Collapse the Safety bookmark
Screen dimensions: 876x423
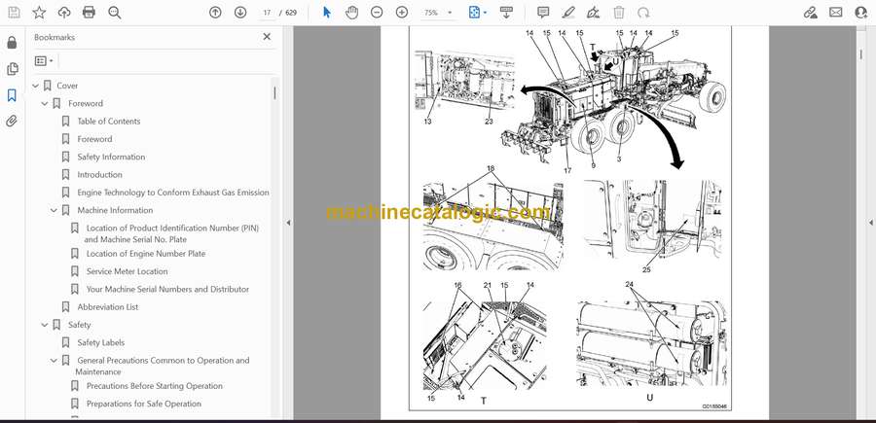point(45,325)
